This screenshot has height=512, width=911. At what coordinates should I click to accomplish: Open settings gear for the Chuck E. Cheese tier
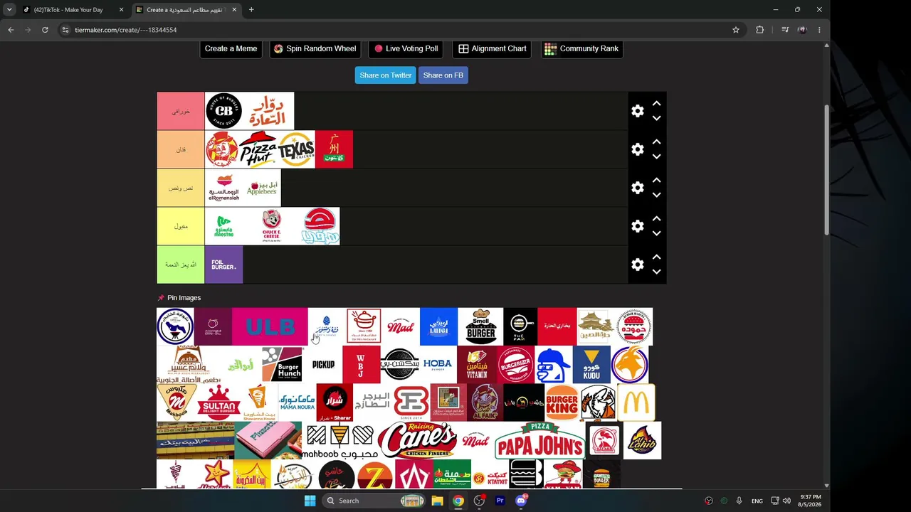(x=638, y=226)
